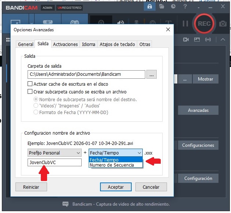Select the Salida tab
The image size is (231, 213).
click(43, 44)
